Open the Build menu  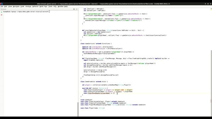[41, 7]
